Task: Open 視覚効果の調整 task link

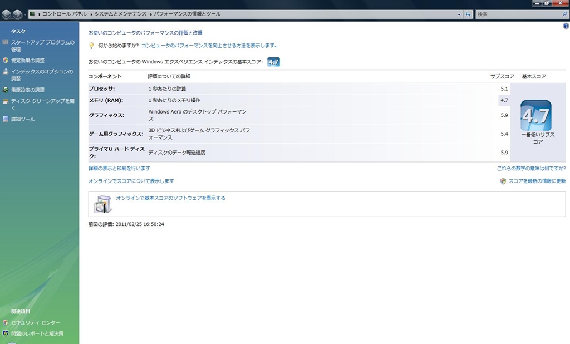Action: (28, 60)
